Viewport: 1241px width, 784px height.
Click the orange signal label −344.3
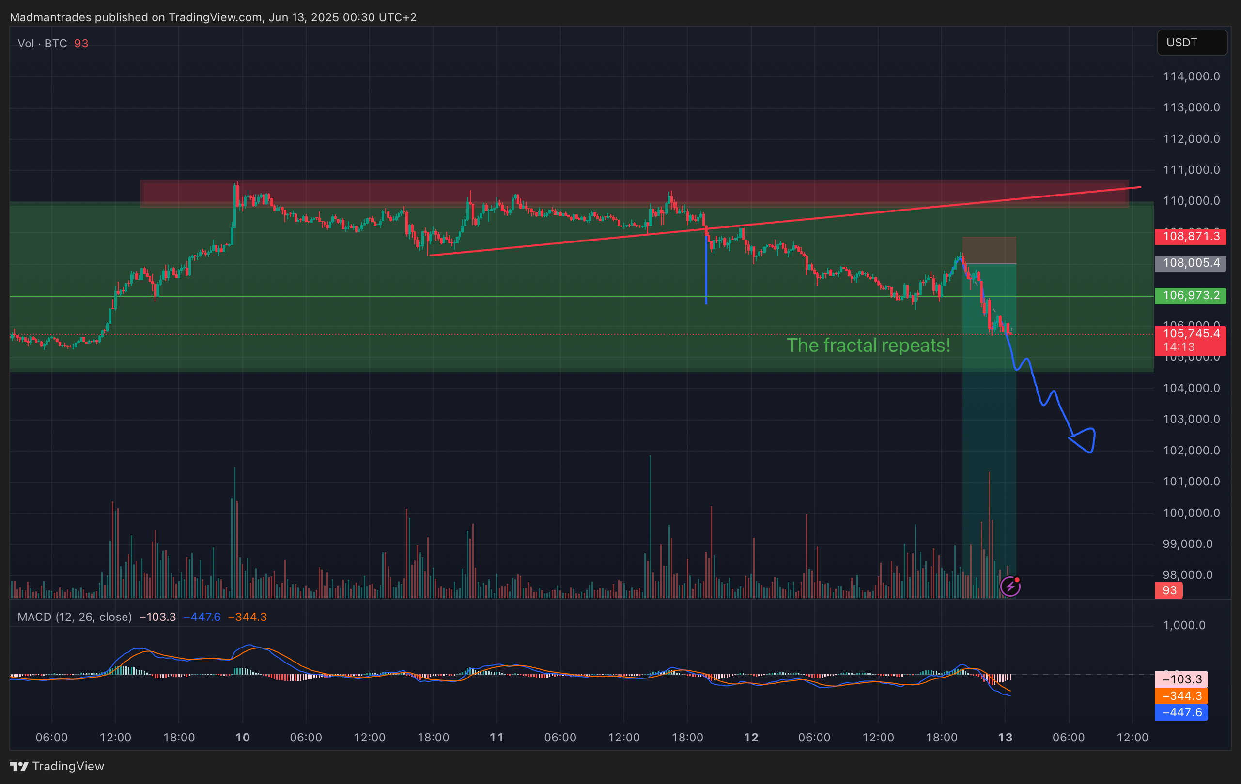tap(1181, 696)
